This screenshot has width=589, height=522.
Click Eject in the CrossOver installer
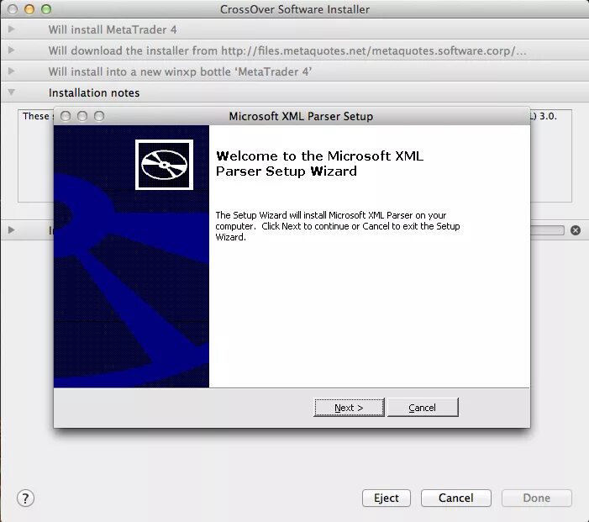(x=387, y=498)
